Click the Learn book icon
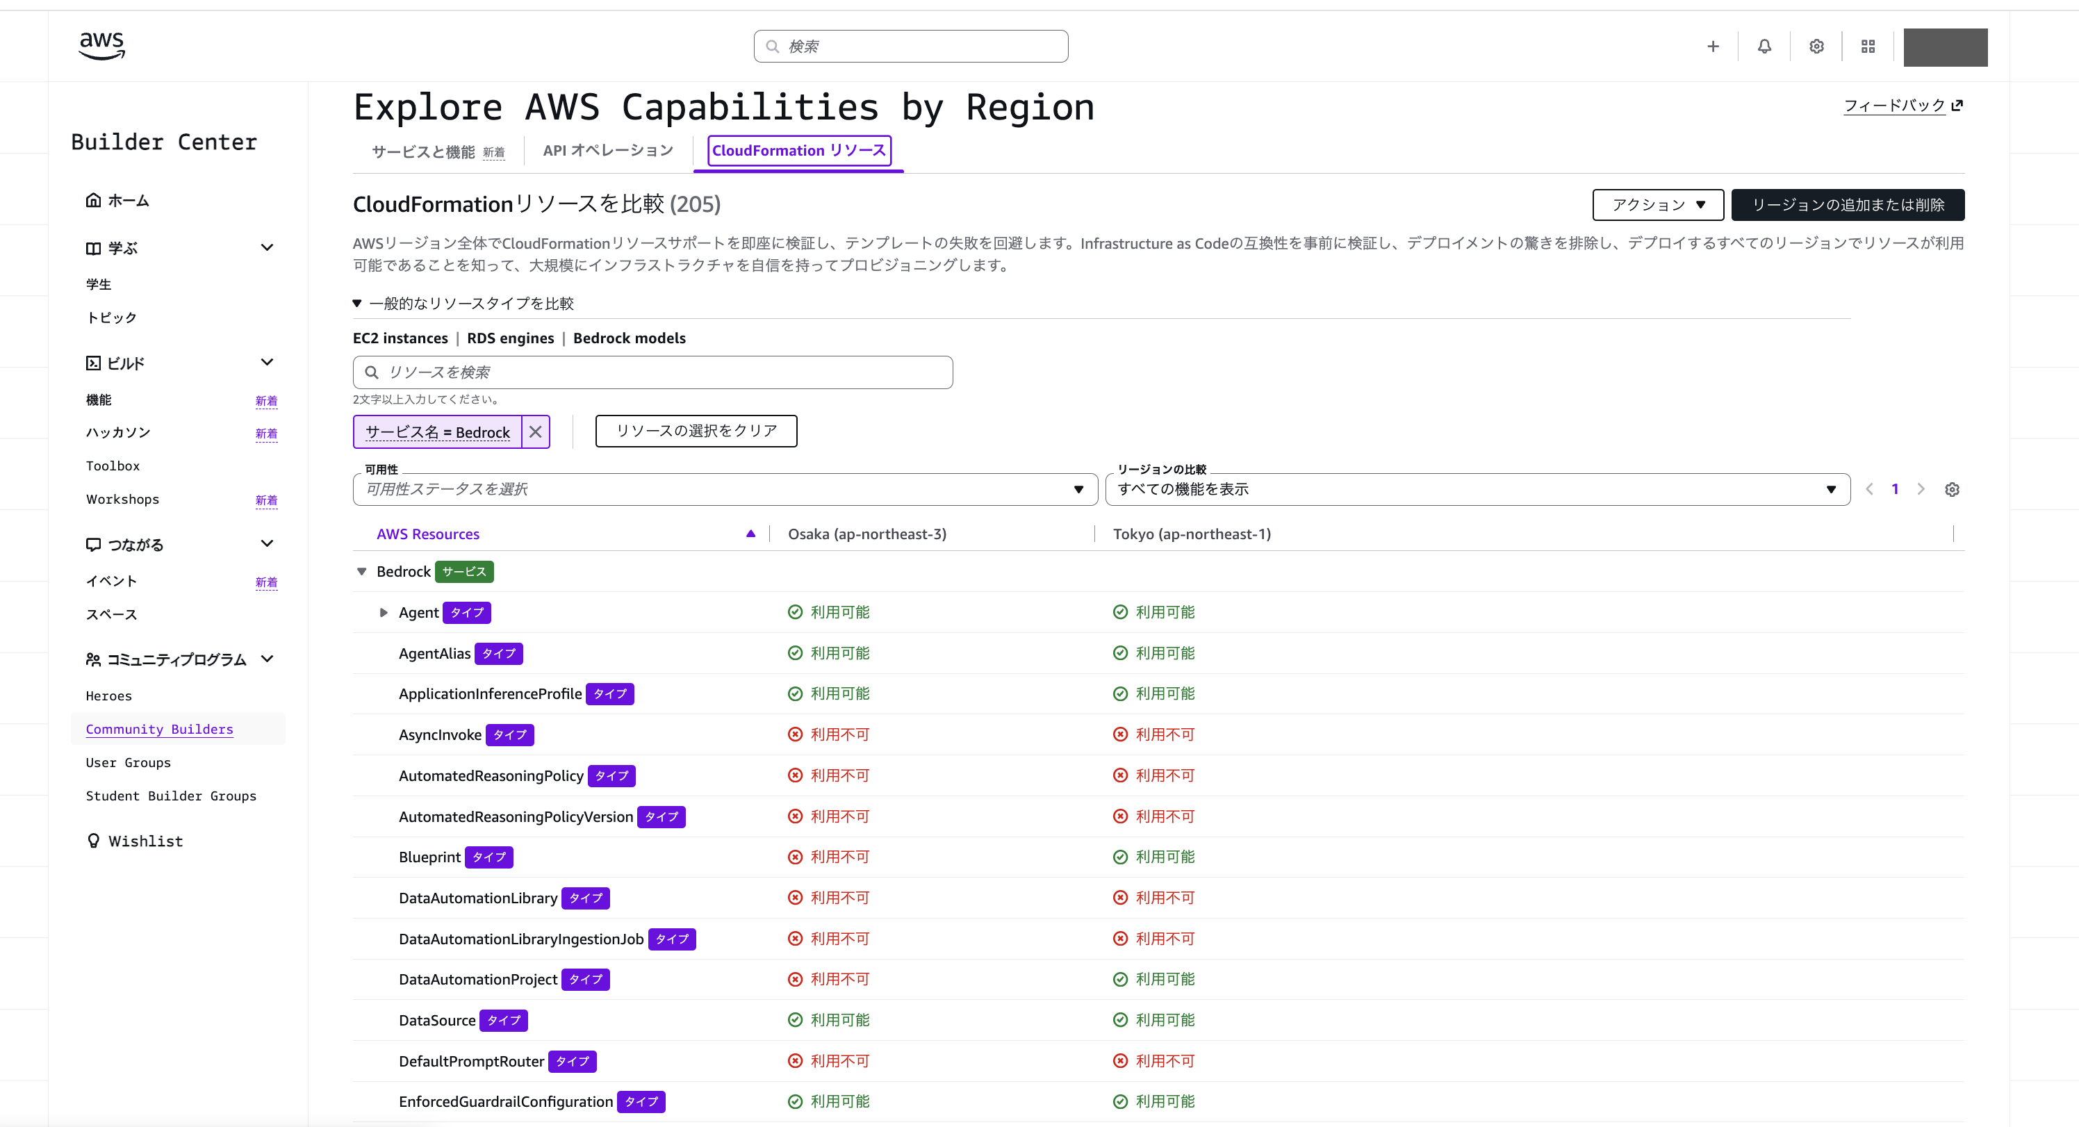The height and width of the screenshot is (1127, 2079). tap(94, 248)
